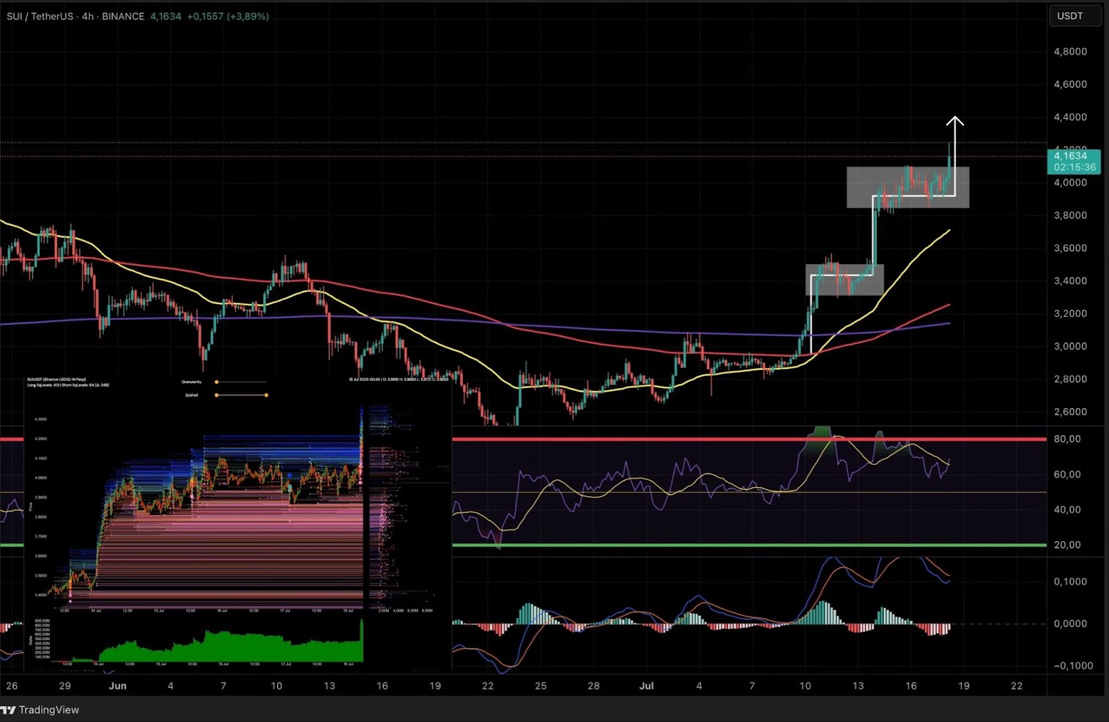
Task: Click the TradingView logo
Action: coord(40,710)
